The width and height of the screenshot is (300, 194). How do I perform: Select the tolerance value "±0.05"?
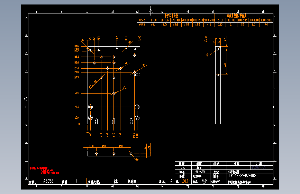[142, 25]
